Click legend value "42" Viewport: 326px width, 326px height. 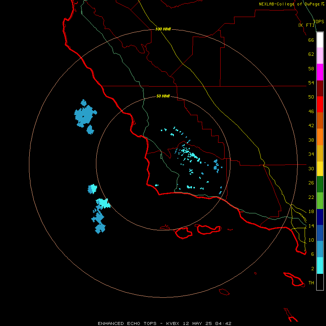click(x=311, y=126)
